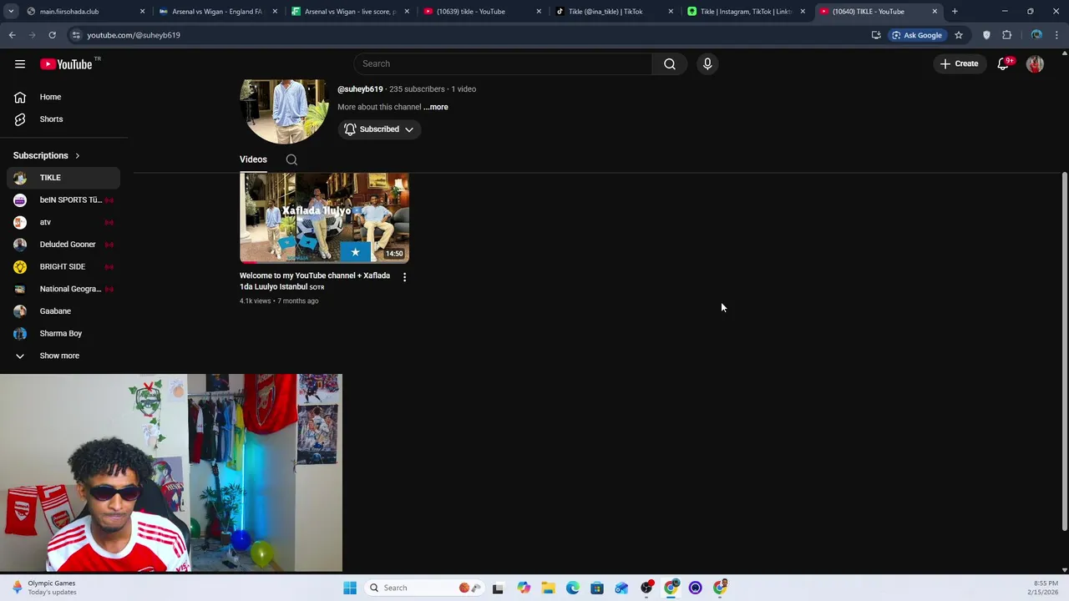1069x601 pixels.
Task: Open File Explorer from the taskbar
Action: click(548, 588)
